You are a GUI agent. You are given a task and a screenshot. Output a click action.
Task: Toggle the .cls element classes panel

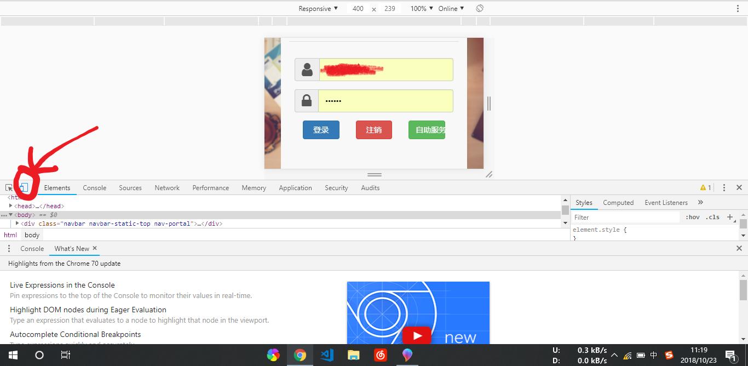[x=712, y=217]
